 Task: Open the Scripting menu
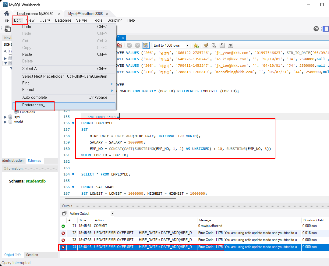(x=115, y=20)
